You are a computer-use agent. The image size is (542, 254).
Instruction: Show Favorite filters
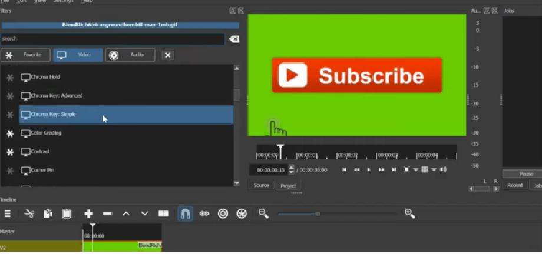(25, 55)
